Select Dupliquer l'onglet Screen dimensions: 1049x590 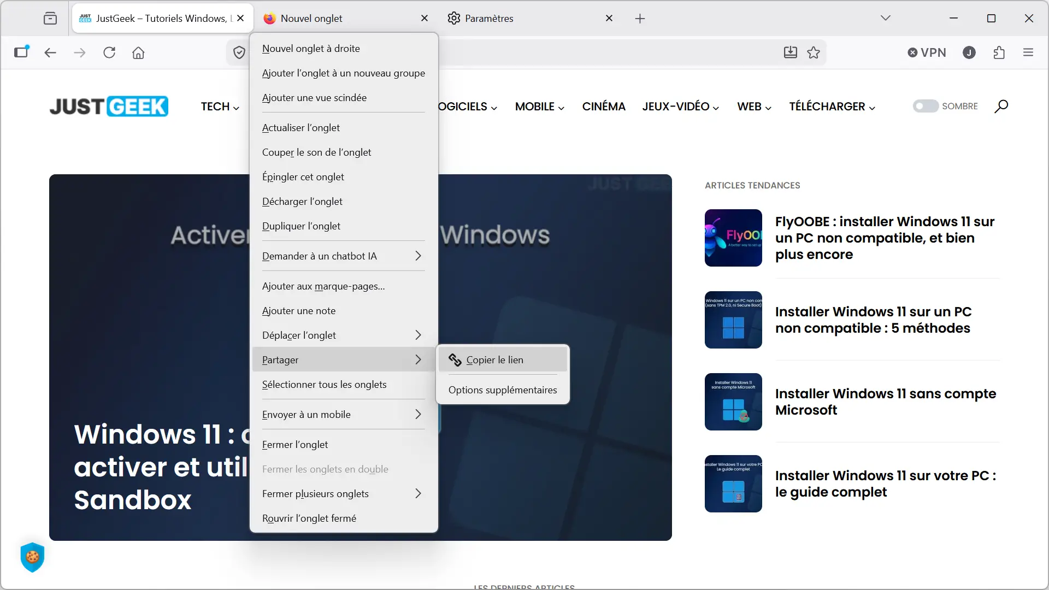coord(344,226)
